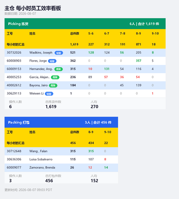Click the green badge beside Hernandez, Ang..
The height and width of the screenshot is (199, 179).
pos(58,69)
